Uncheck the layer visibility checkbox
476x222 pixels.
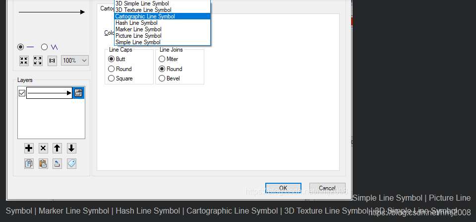point(22,93)
